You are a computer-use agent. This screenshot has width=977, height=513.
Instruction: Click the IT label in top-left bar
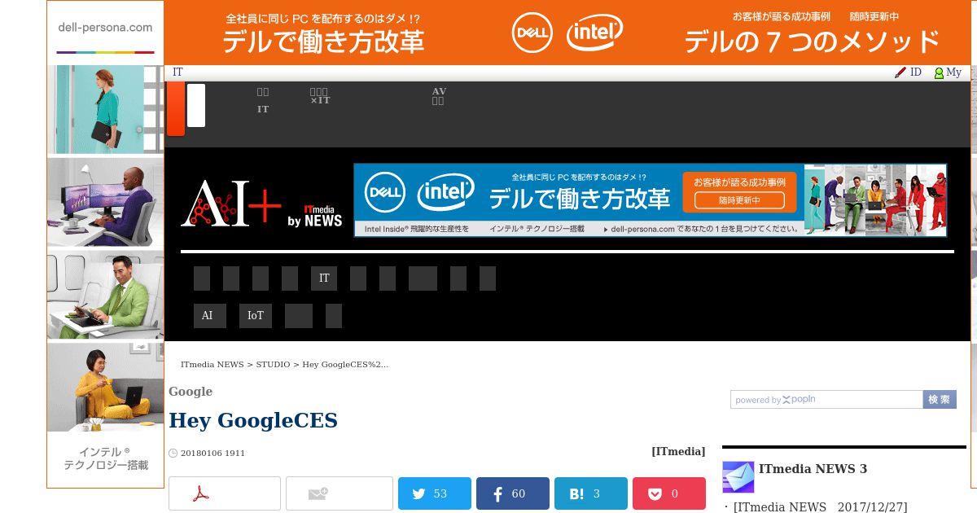coord(177,72)
